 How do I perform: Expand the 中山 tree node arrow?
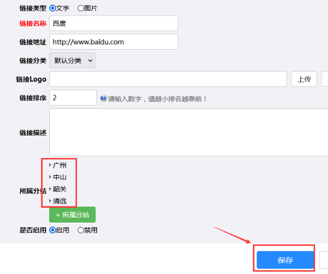[x=50, y=177]
